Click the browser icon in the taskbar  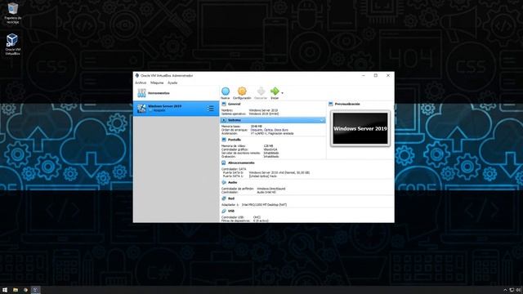[25, 290]
